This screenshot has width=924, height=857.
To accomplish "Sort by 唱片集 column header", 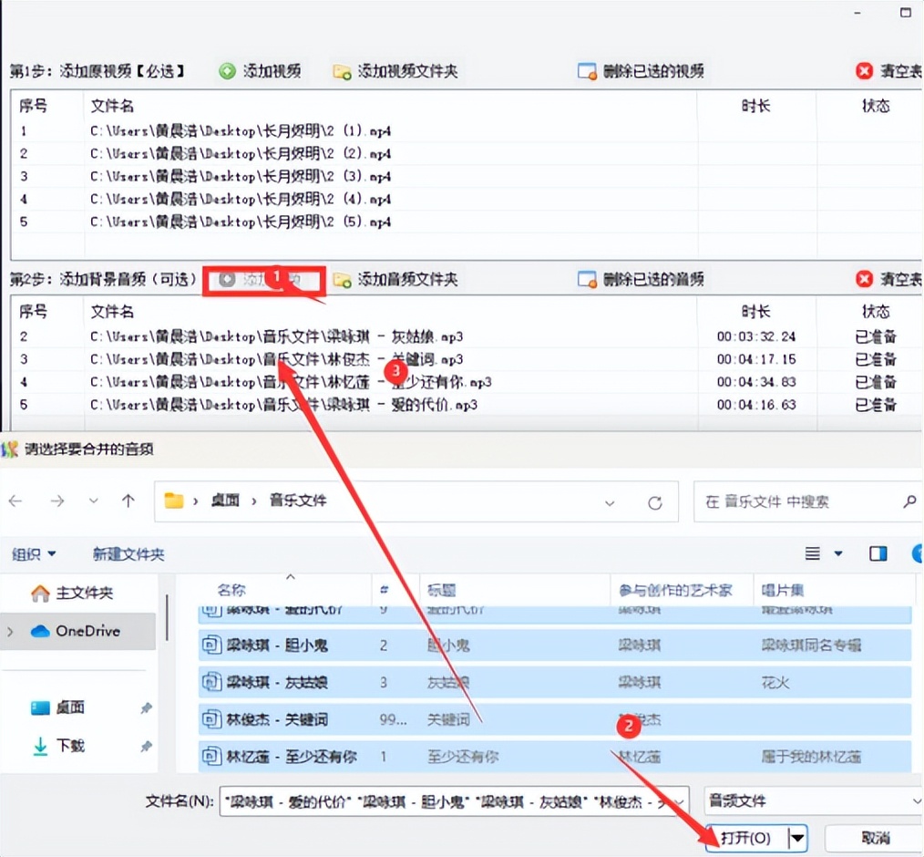I will point(783,590).
